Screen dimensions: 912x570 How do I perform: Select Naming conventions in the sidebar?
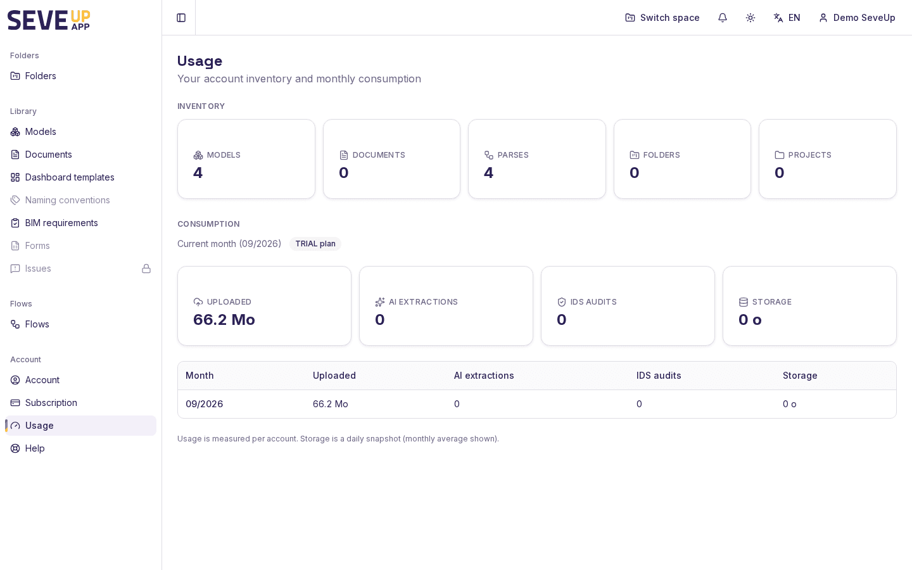pos(80,200)
